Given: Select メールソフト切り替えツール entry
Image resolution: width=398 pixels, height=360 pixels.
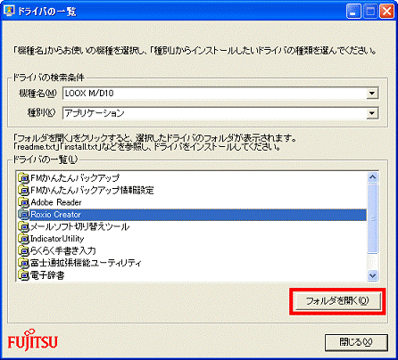Looking at the screenshot, I should (79, 226).
